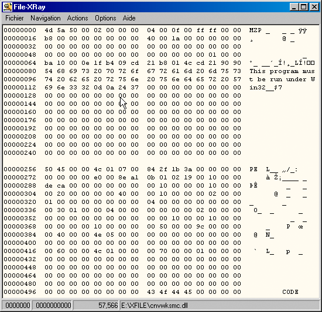Click offset 00000256 row address
322x312 pixels.
click(x=20, y=169)
